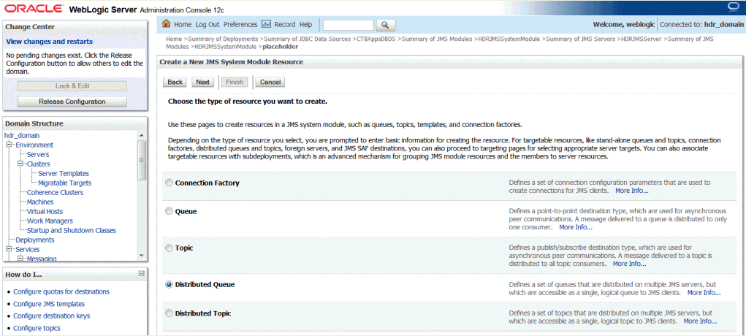Open Clusters in Domain Structure tree
Screen dimensions: 746x336
click(x=39, y=164)
